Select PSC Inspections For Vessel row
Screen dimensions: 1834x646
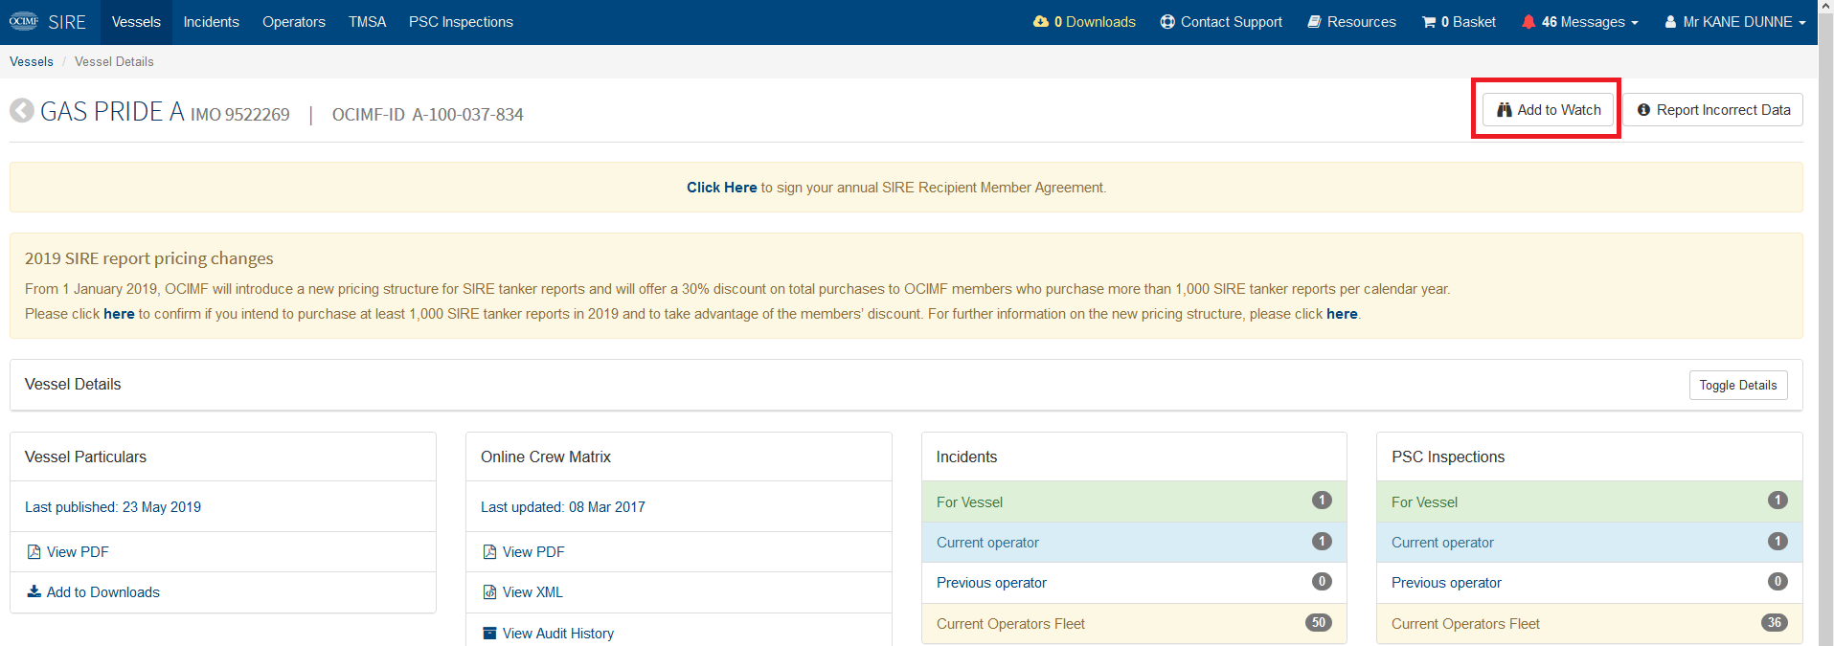coord(1590,501)
